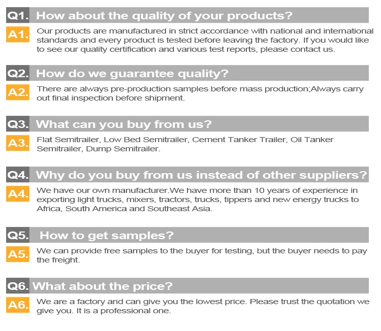The image size is (381, 331).
Task: Click answer text about free samples and freight
Action: (202, 255)
